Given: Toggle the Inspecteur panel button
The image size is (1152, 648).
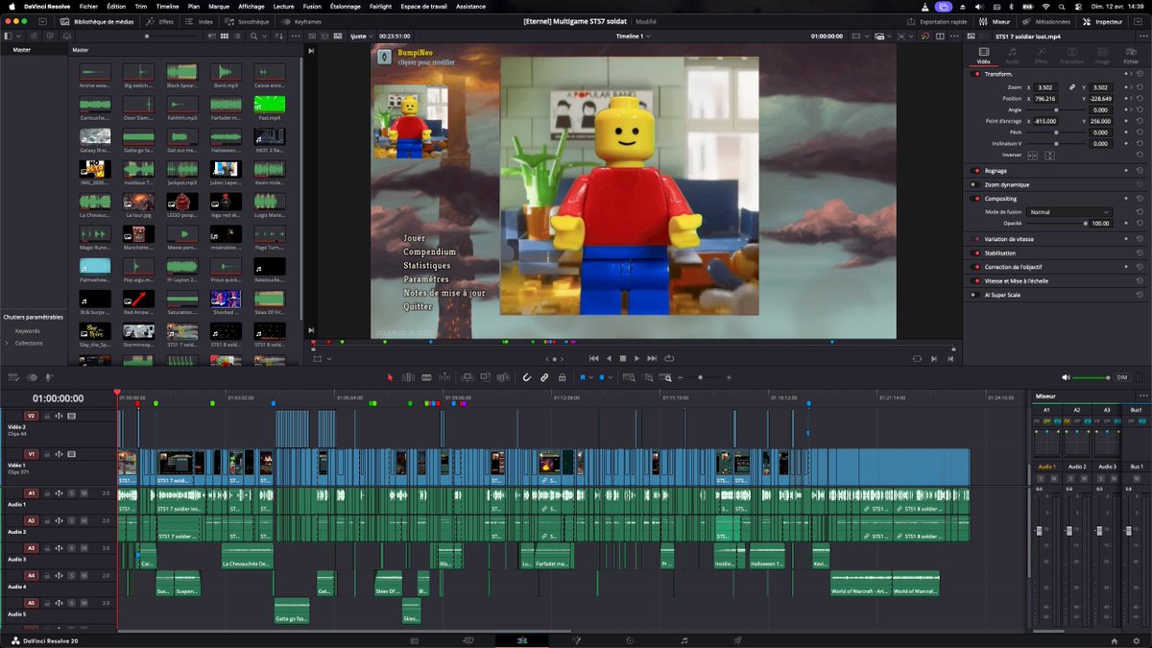Looking at the screenshot, I should pos(1104,20).
